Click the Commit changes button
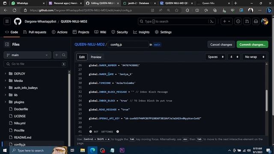 click(x=252, y=44)
